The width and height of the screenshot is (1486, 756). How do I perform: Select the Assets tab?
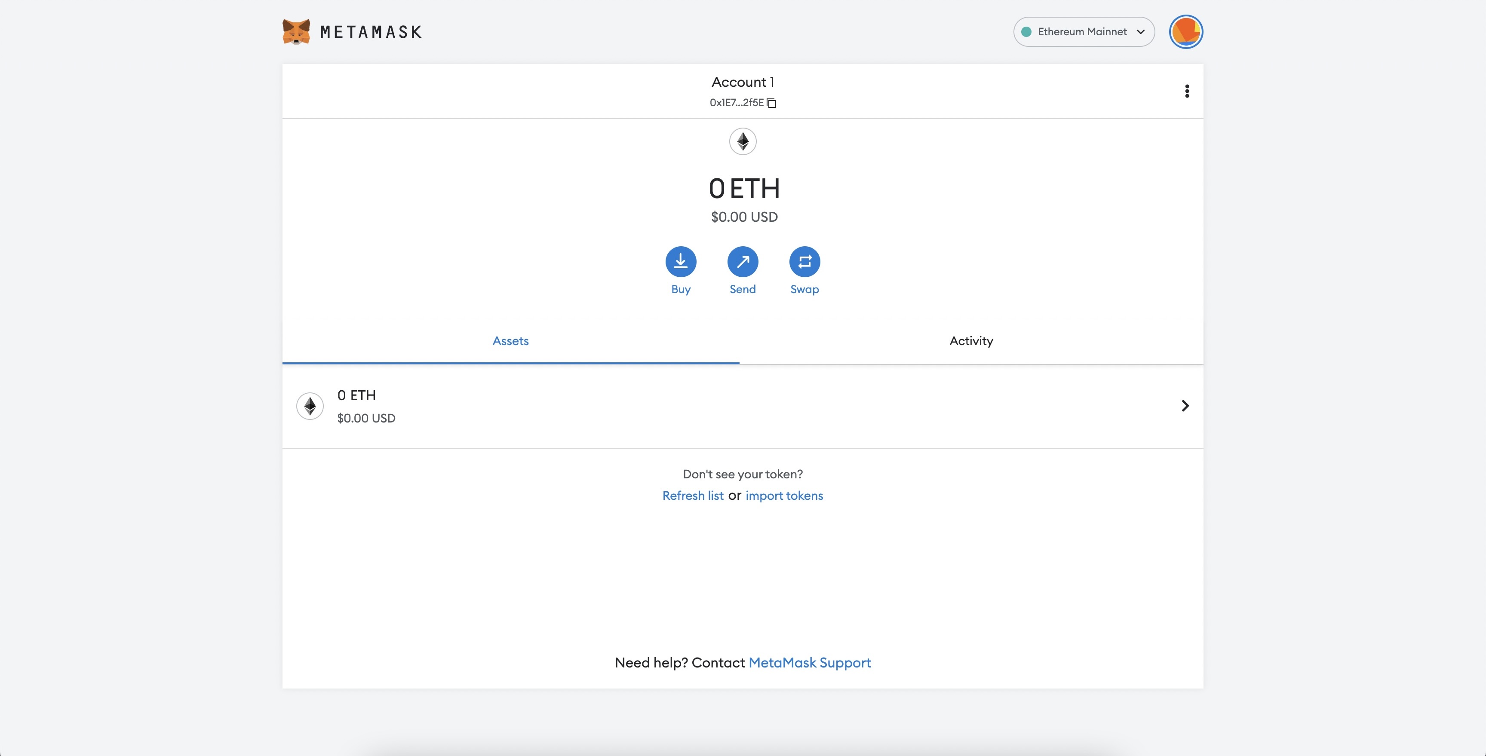tap(510, 341)
